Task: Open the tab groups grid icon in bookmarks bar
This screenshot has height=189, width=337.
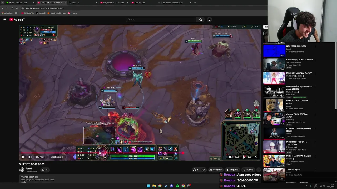Action: (16, 13)
